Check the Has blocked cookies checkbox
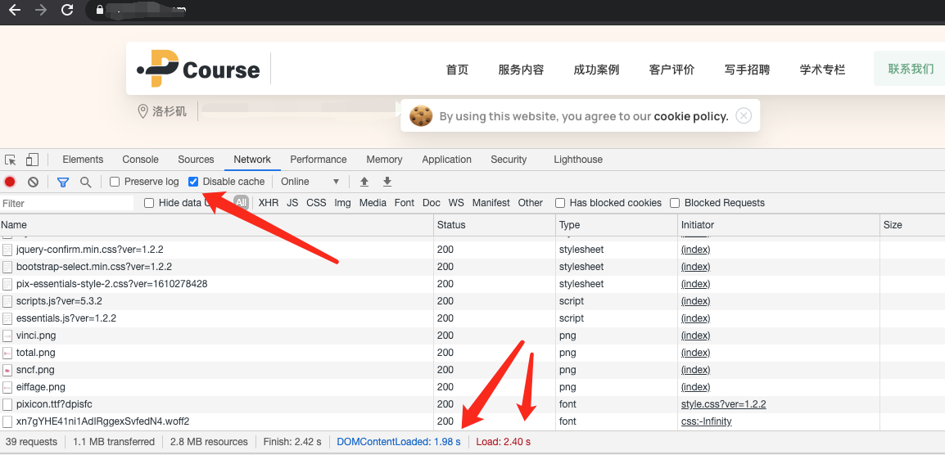 tap(560, 203)
